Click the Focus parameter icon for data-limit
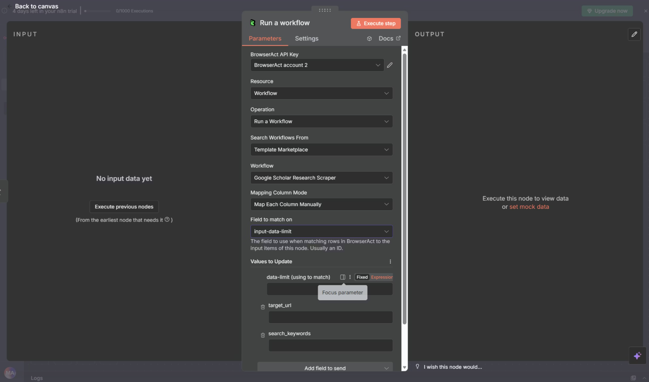Screen dimensions: 649x382 343,277
